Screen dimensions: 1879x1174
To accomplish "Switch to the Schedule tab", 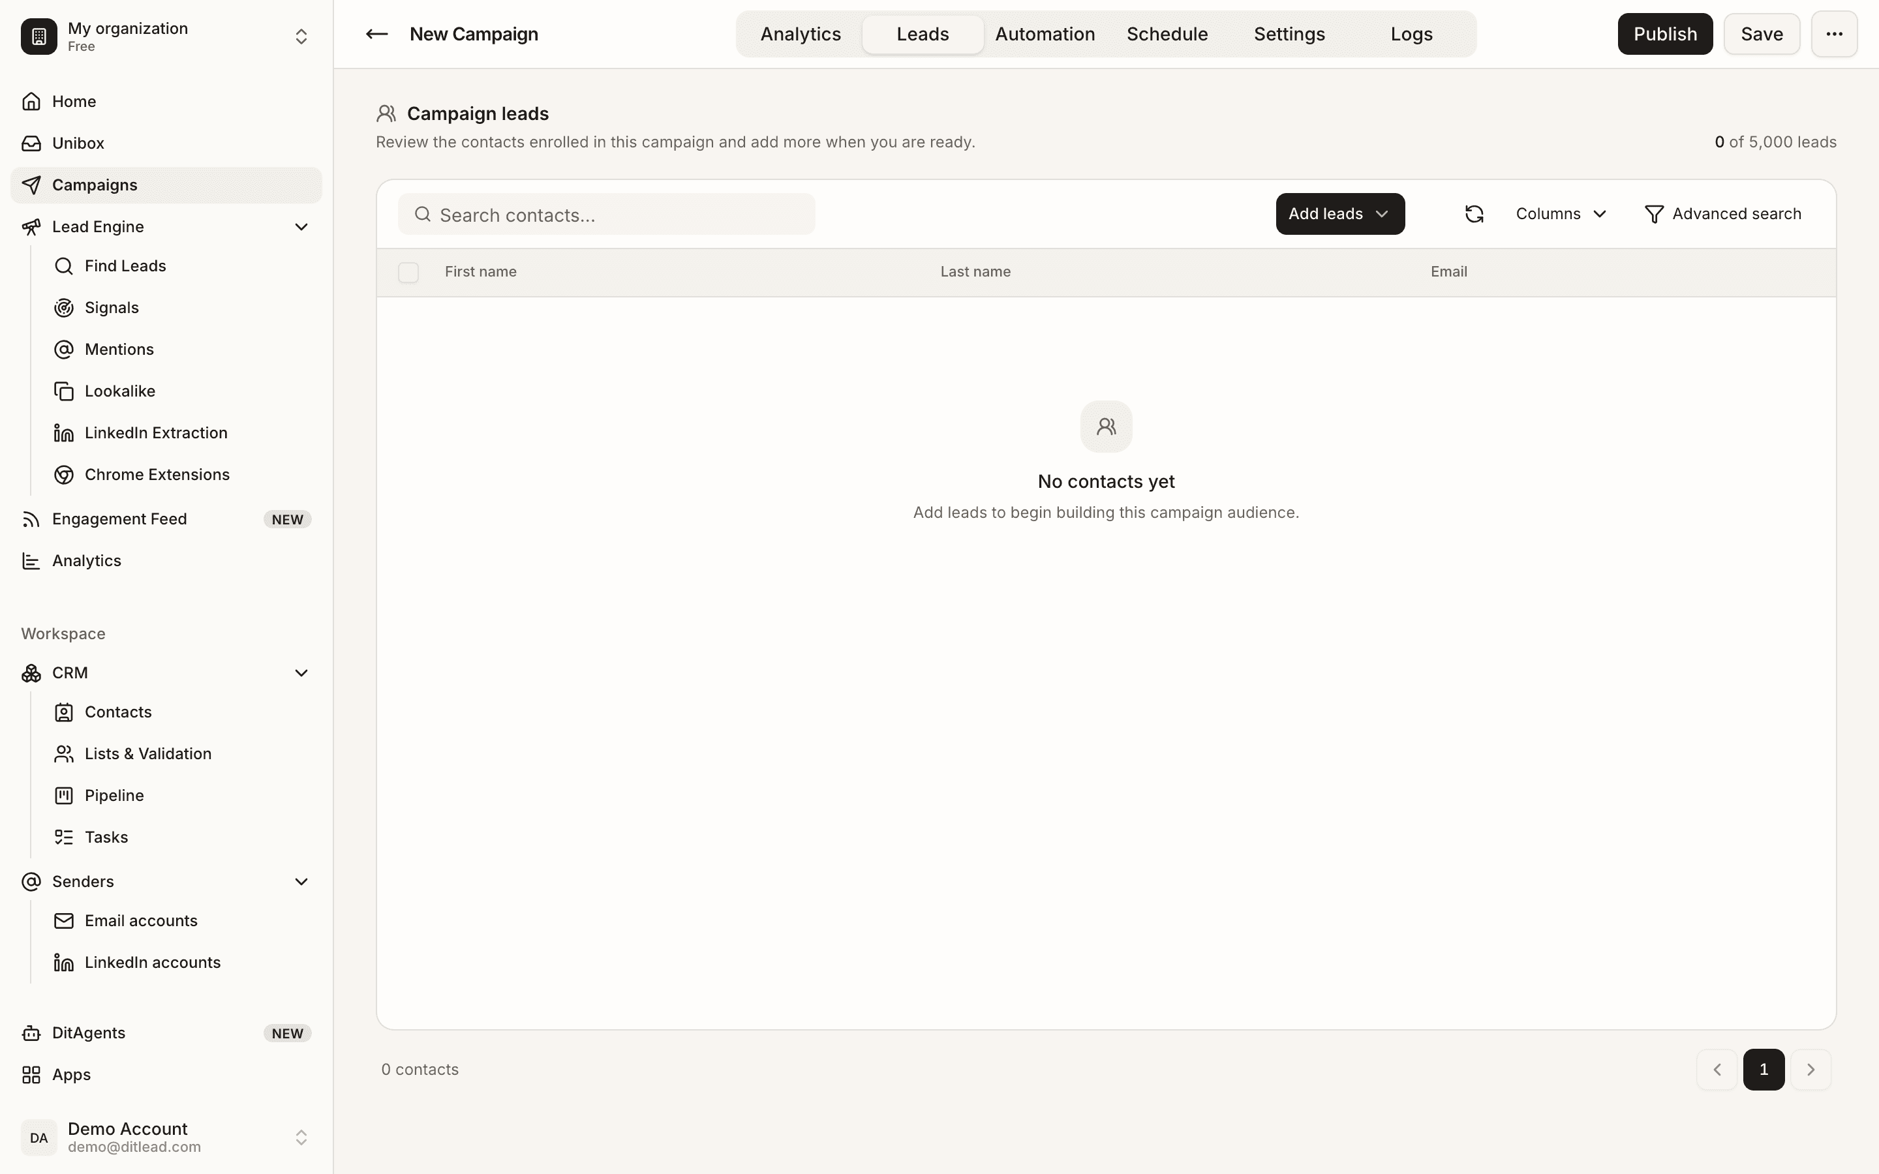I will [1167, 34].
